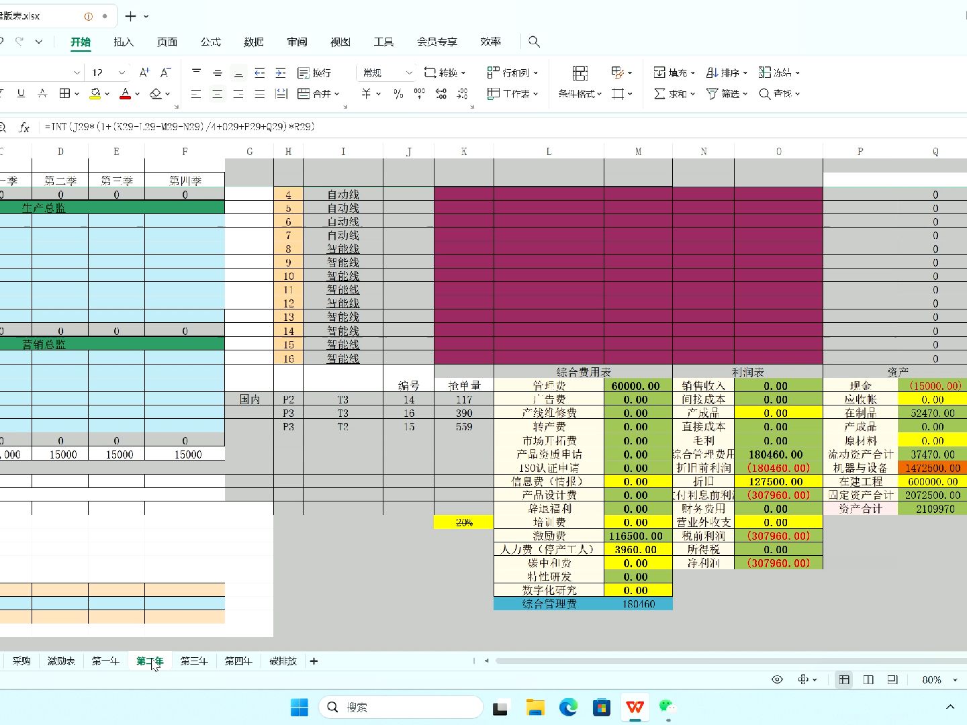Image resolution: width=967 pixels, height=725 pixels.
Task: Align text to top
Action: pyautogui.click(x=196, y=72)
